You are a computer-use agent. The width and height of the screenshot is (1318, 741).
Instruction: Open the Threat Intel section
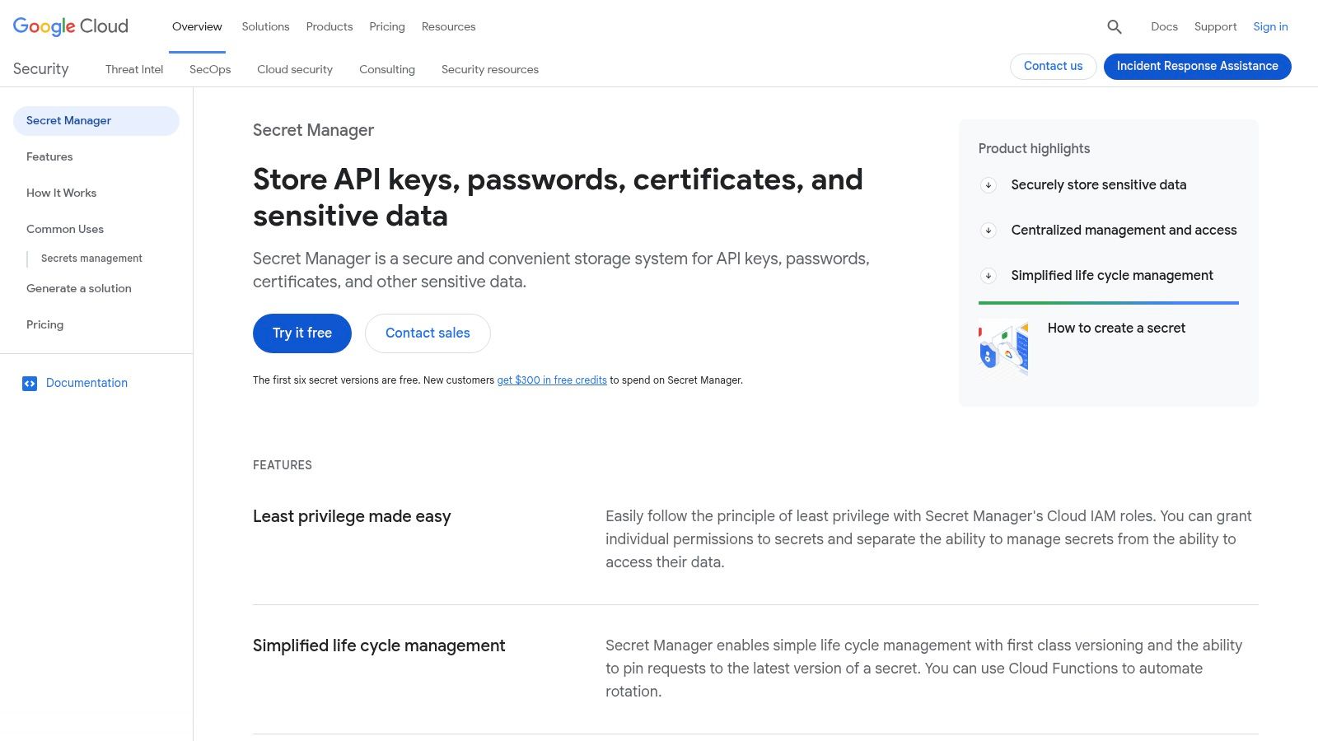(x=133, y=69)
